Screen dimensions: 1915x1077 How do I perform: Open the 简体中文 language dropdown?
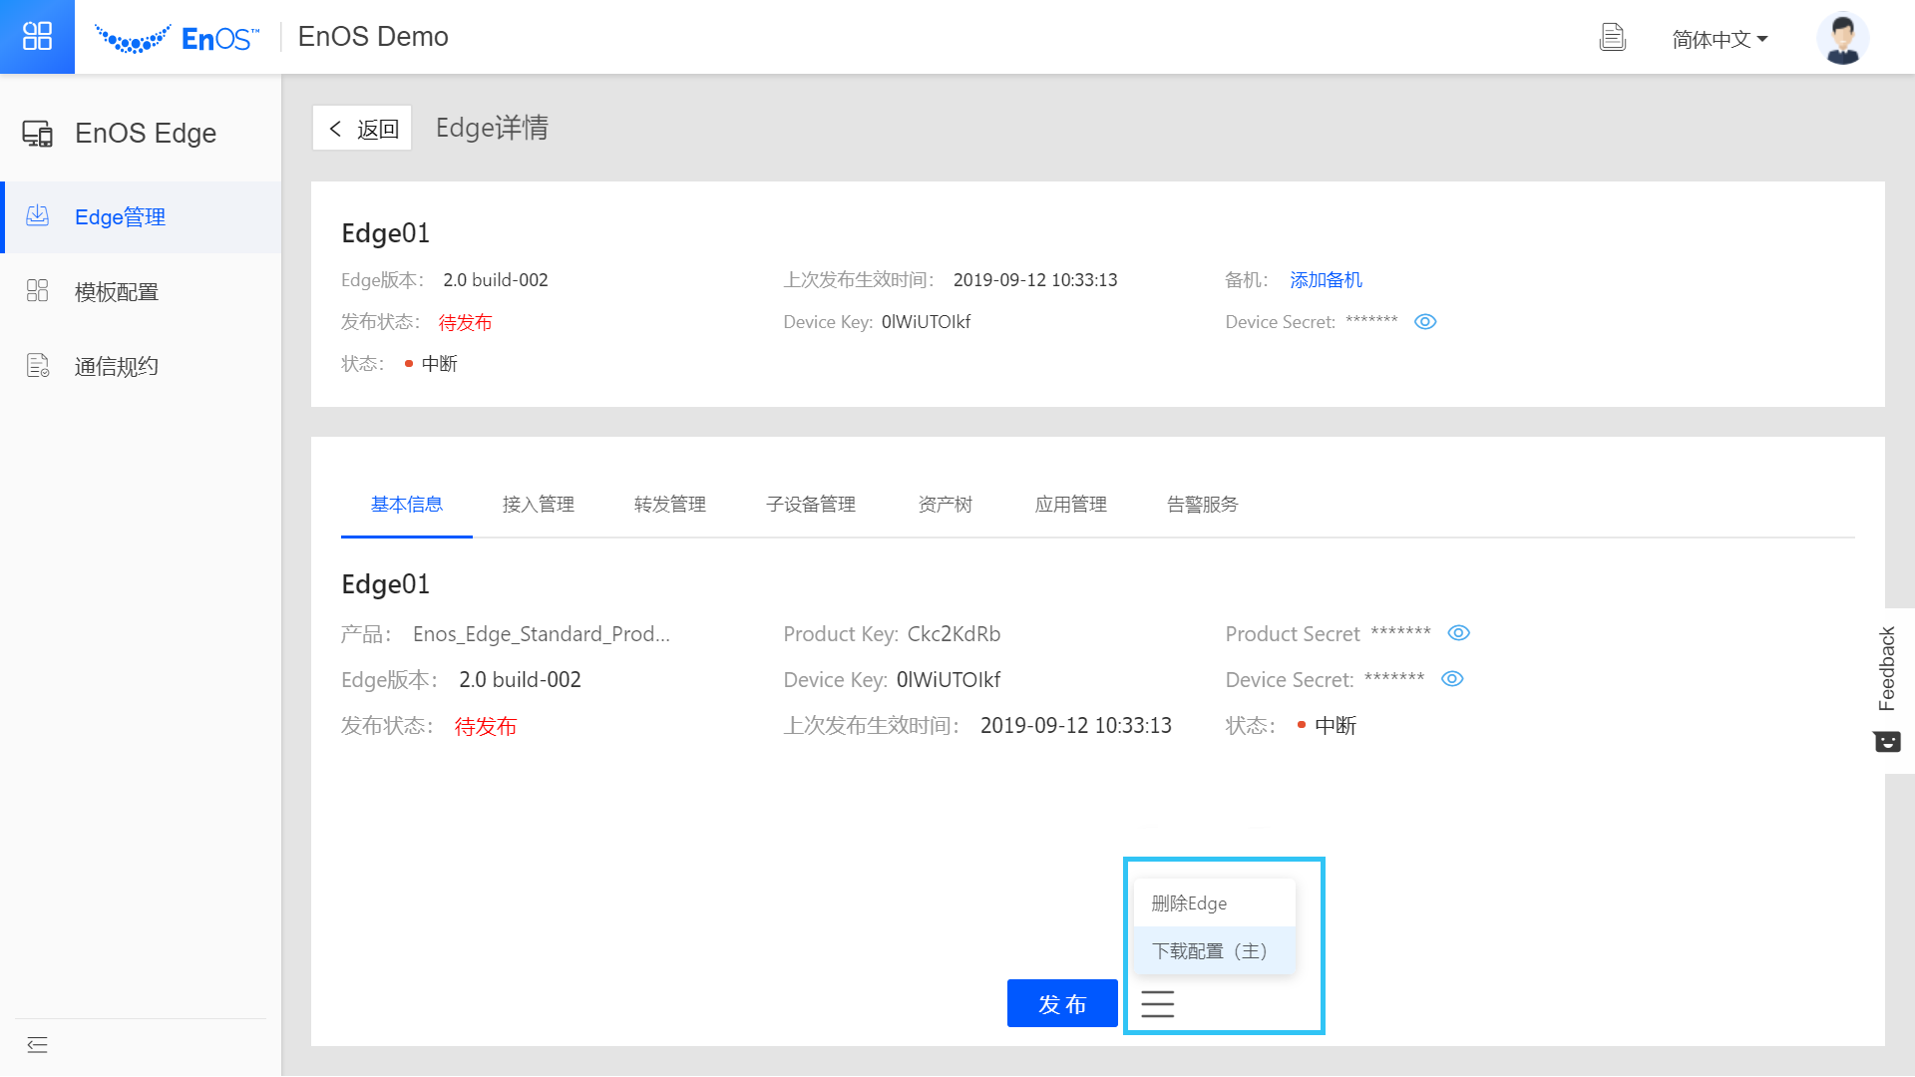1720,39
